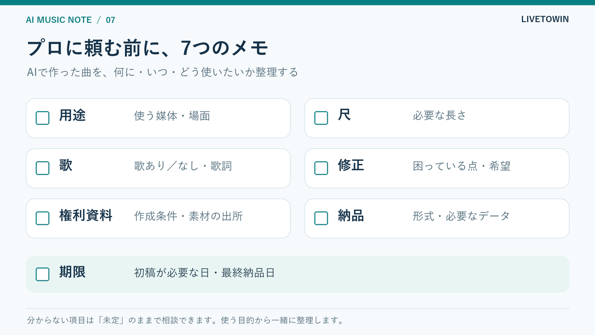595x335 pixels.
Task: Click the text 形式・必要なデータ
Action: pyautogui.click(x=462, y=216)
